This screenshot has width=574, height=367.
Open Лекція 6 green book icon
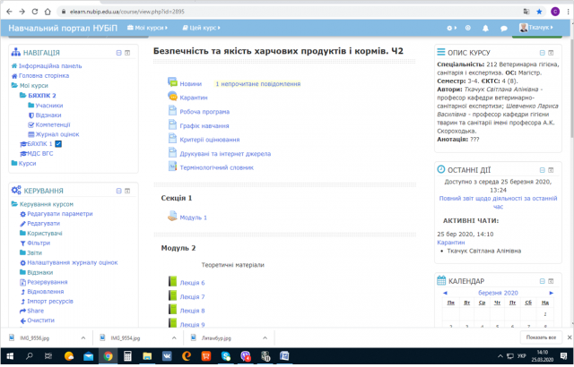tap(173, 283)
